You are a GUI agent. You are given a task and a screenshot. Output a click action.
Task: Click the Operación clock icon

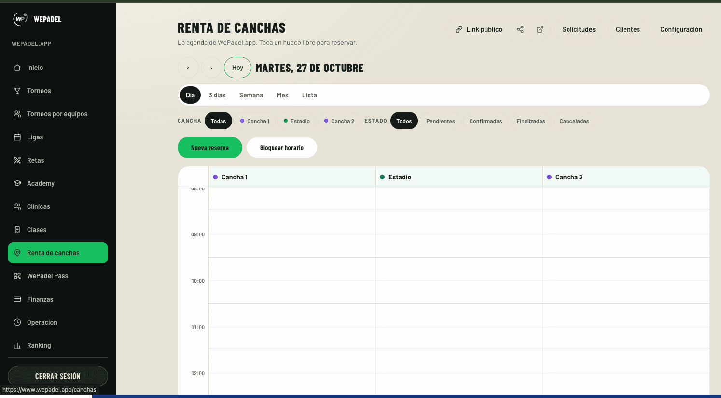[17, 322]
